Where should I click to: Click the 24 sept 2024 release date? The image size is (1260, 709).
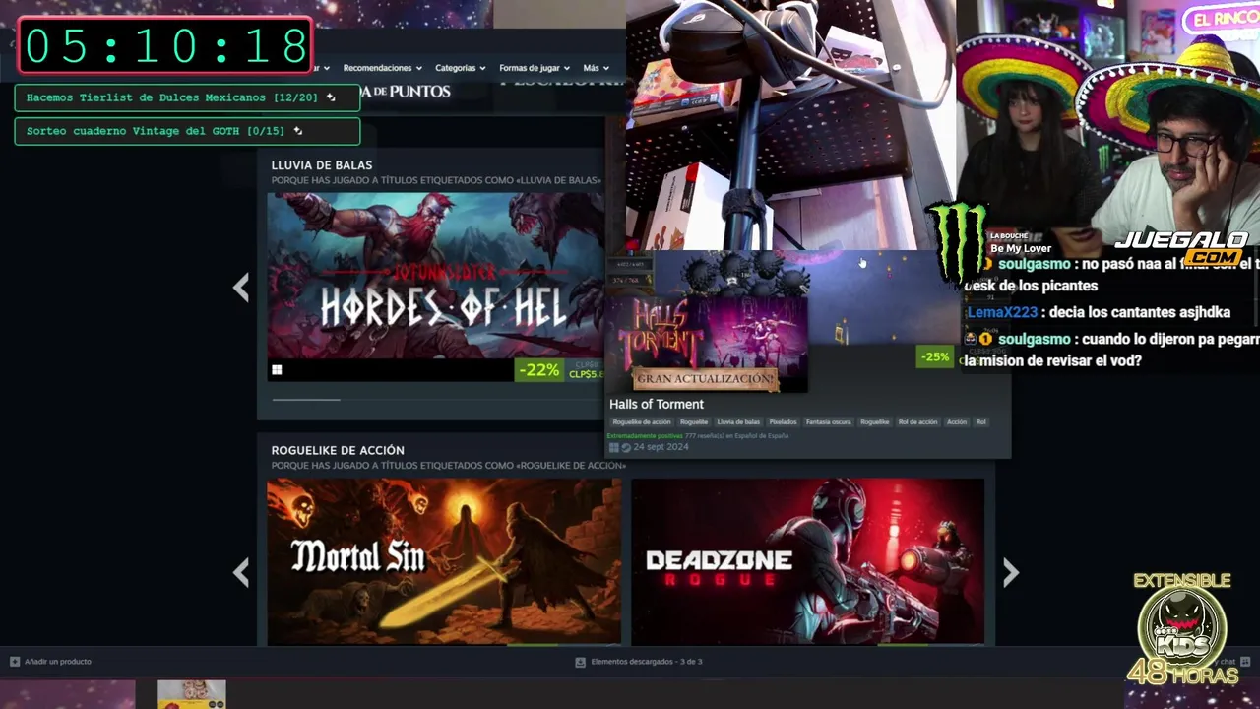click(x=661, y=447)
